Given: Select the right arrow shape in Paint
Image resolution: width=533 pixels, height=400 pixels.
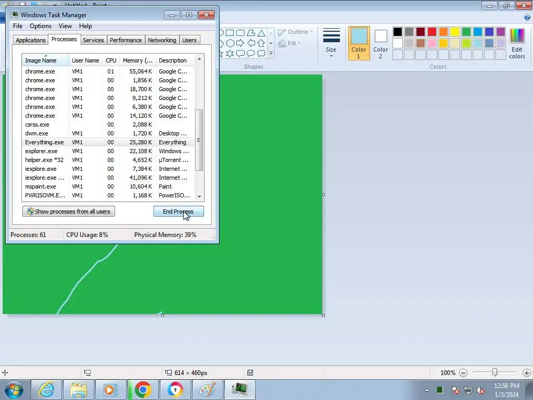Looking at the screenshot, I should point(240,43).
